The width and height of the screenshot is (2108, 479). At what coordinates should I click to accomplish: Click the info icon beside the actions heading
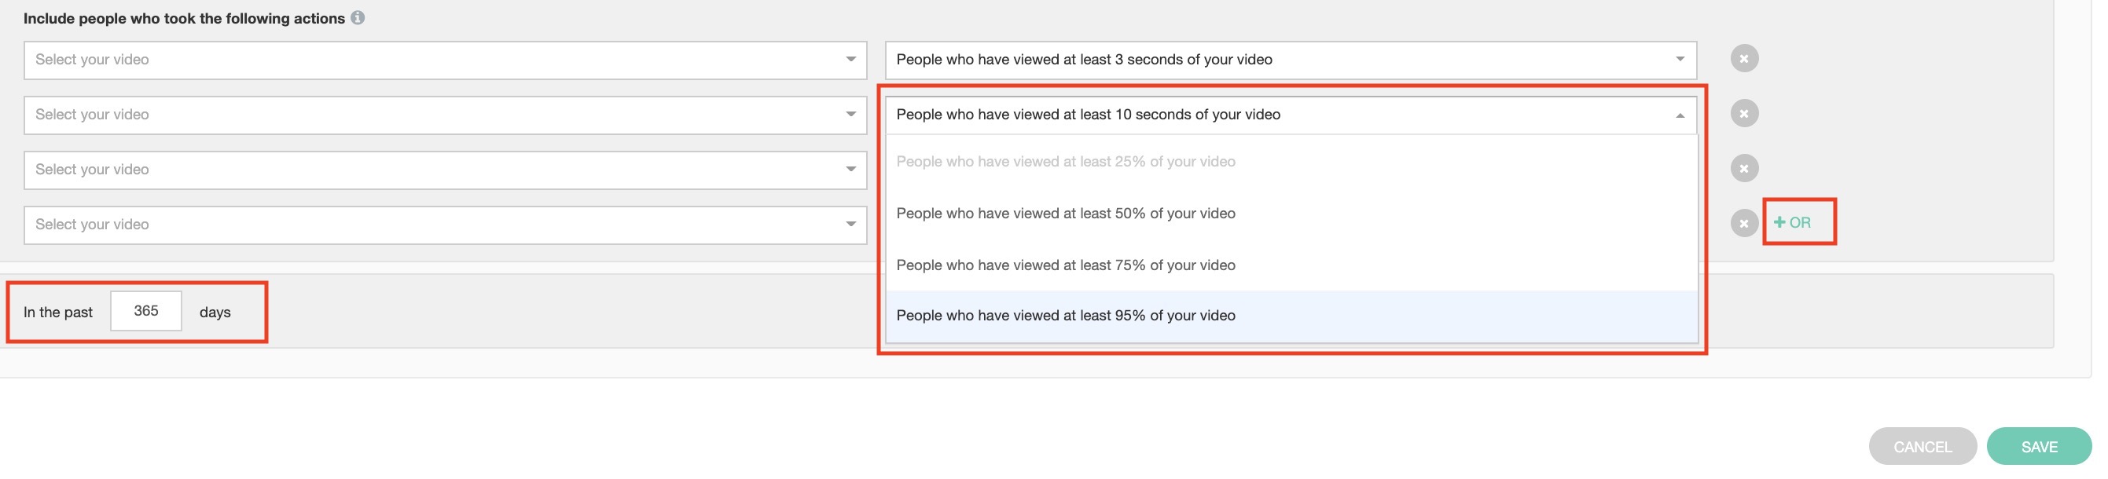[x=358, y=18]
